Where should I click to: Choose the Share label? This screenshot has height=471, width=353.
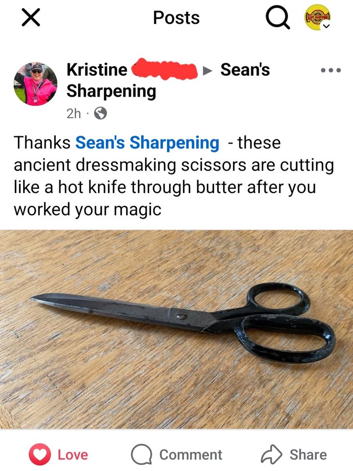tap(308, 455)
